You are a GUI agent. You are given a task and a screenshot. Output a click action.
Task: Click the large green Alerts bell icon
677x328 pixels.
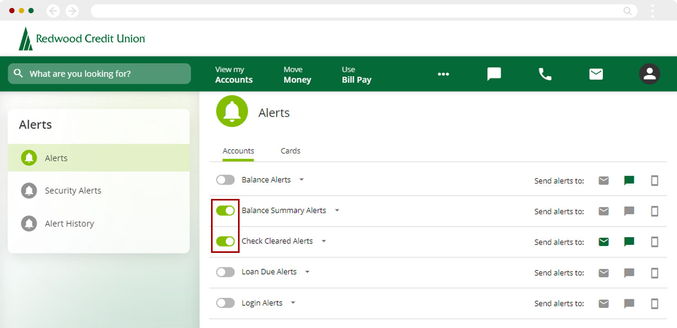[232, 111]
